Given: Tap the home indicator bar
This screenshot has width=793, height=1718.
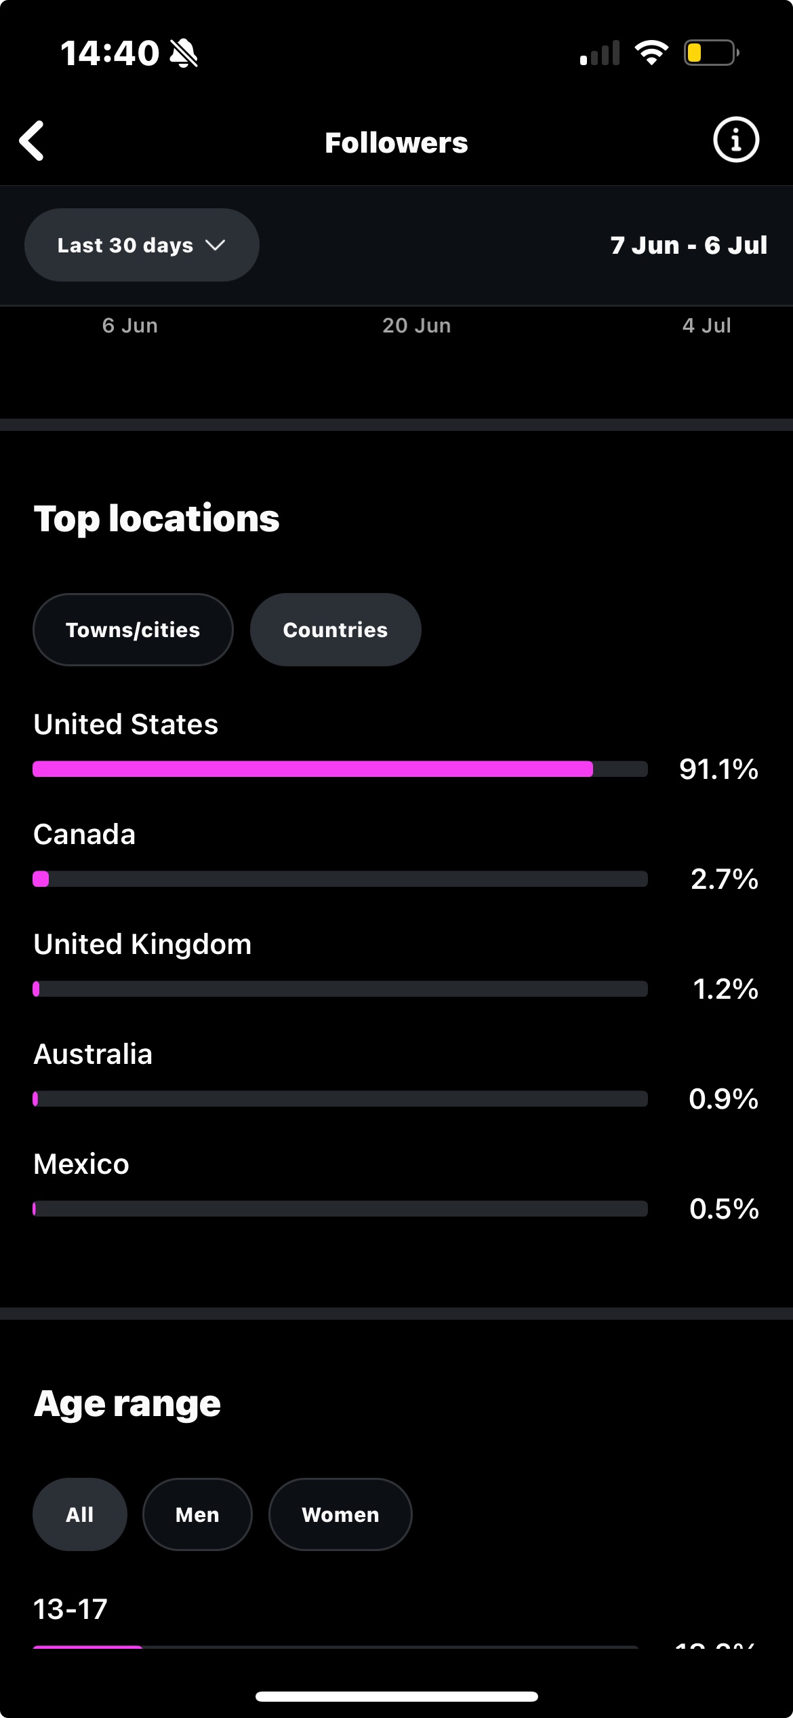Looking at the screenshot, I should pyautogui.click(x=396, y=1696).
